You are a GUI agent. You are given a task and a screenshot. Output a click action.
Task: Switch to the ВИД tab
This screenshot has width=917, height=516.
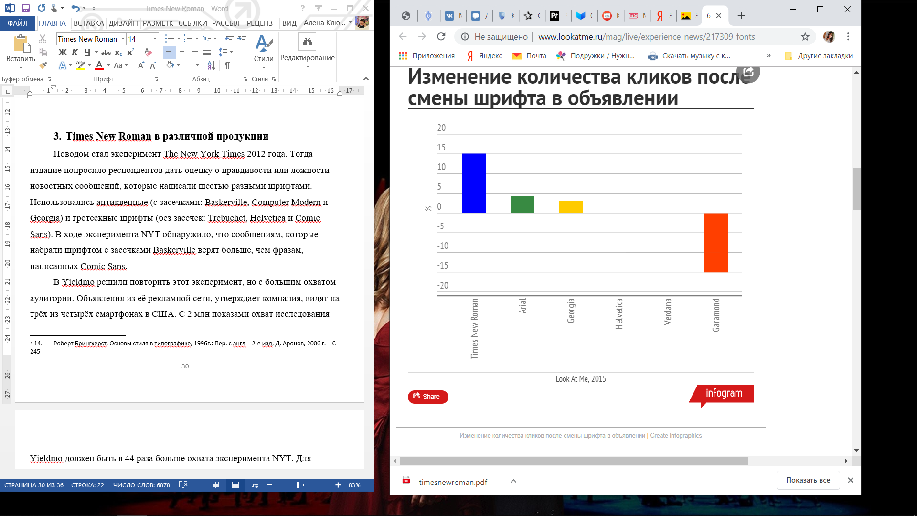(289, 23)
